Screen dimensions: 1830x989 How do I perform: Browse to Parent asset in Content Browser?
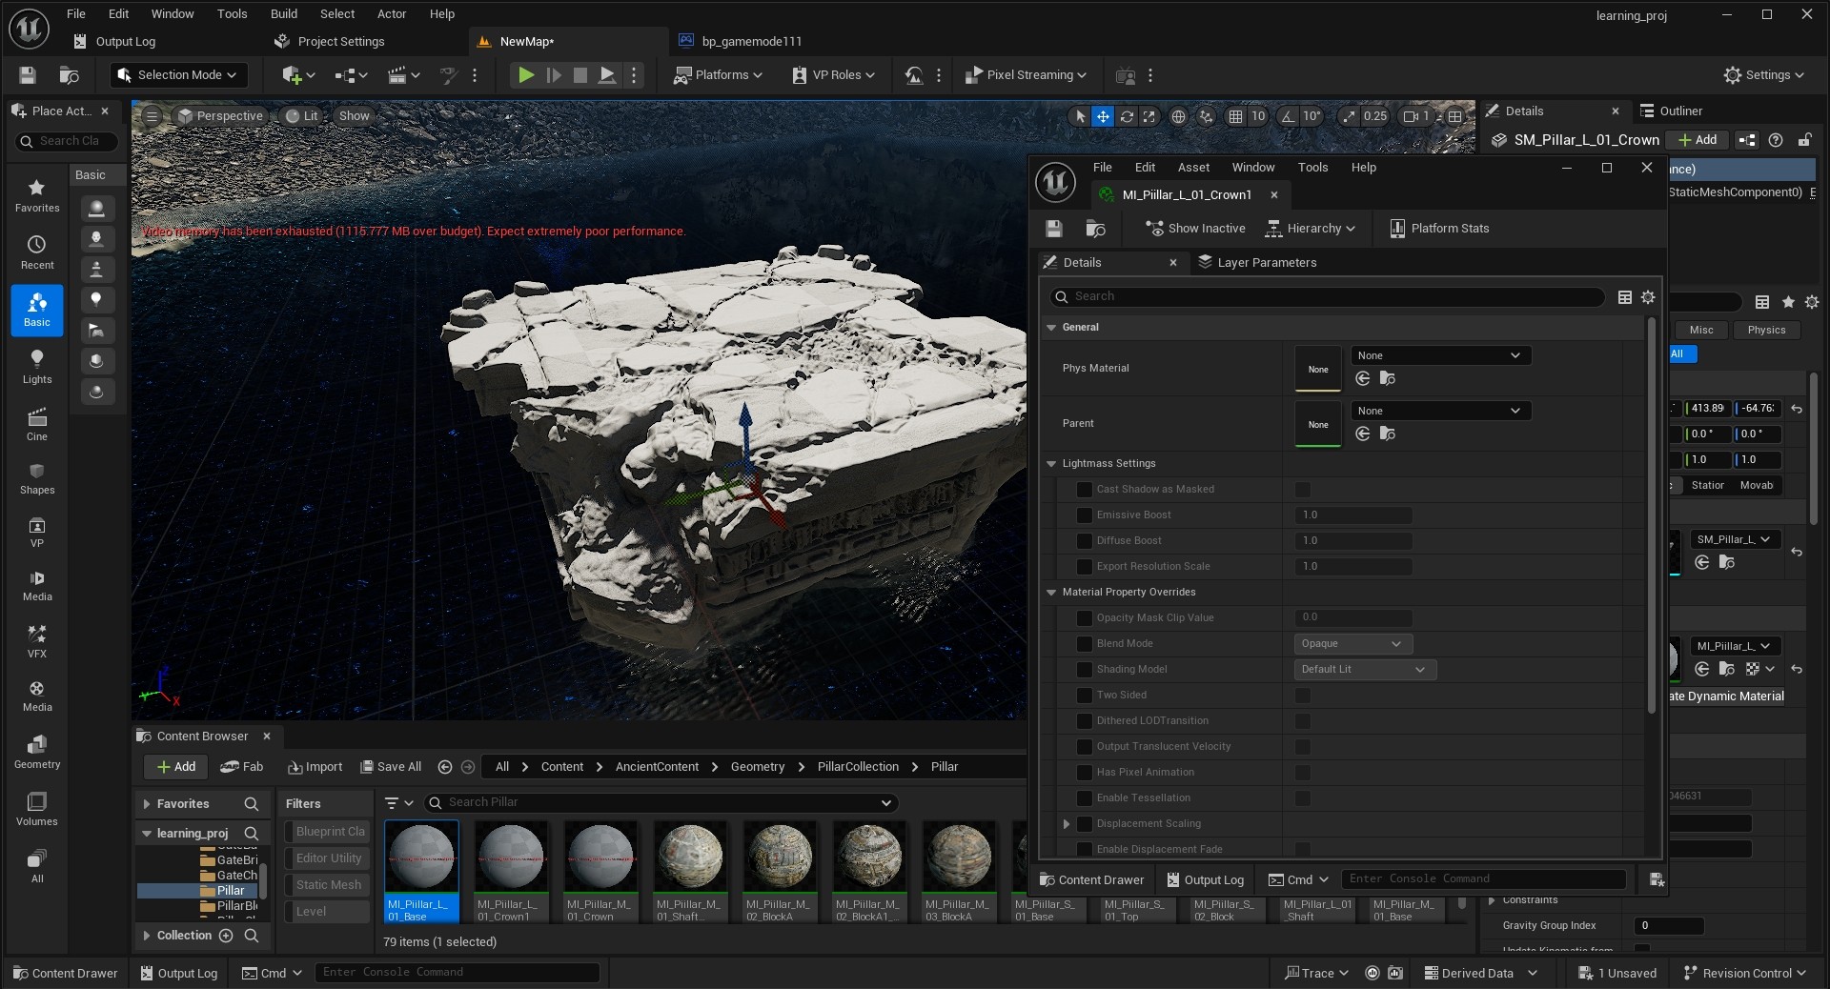click(x=1388, y=434)
